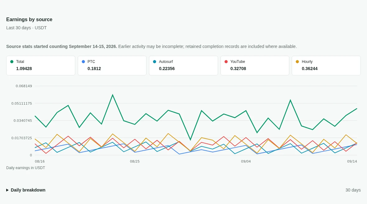Click the x-axis date 08/16
Viewport: 367px width, 204px height.
click(40, 161)
